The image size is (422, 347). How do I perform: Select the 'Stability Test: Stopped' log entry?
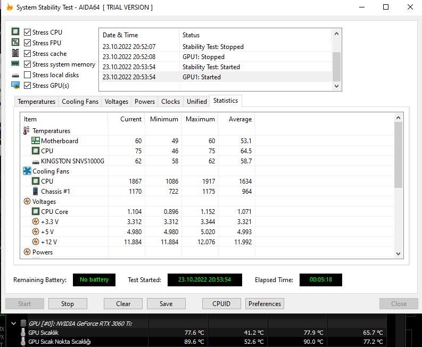[x=216, y=47]
